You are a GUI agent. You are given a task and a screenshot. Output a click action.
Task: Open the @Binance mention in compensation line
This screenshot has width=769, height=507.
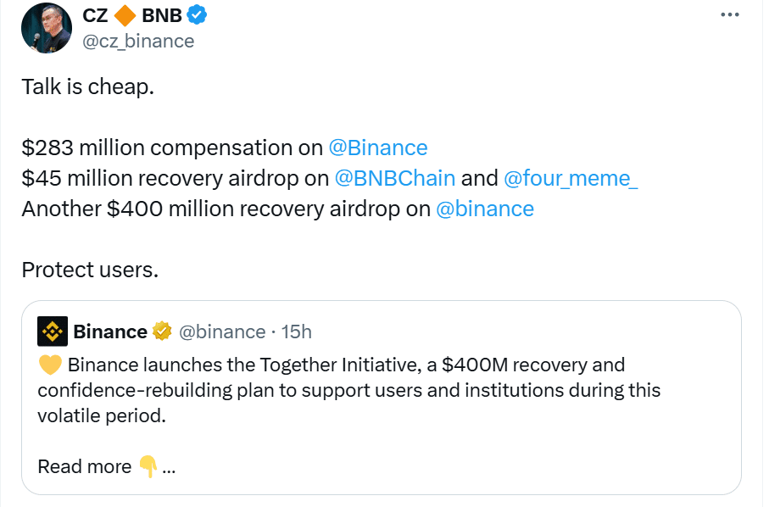[x=378, y=148]
